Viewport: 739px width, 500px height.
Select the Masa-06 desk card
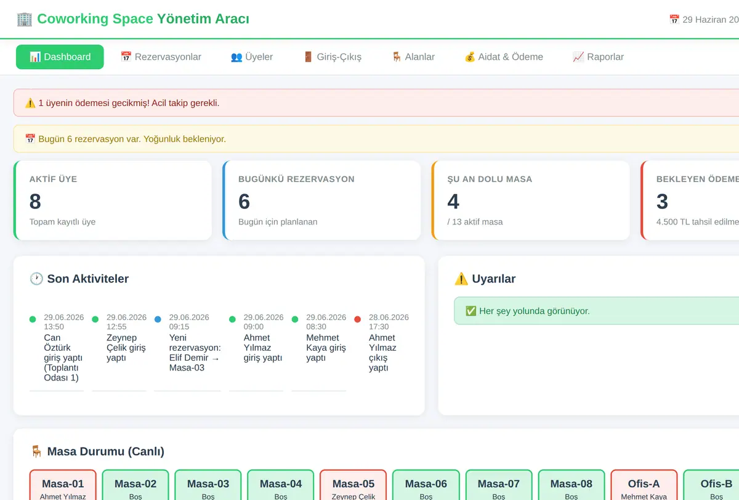click(x=426, y=485)
